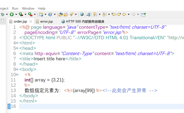
Task: Click the Next Annotation arrow icon
Action: pos(95,15)
